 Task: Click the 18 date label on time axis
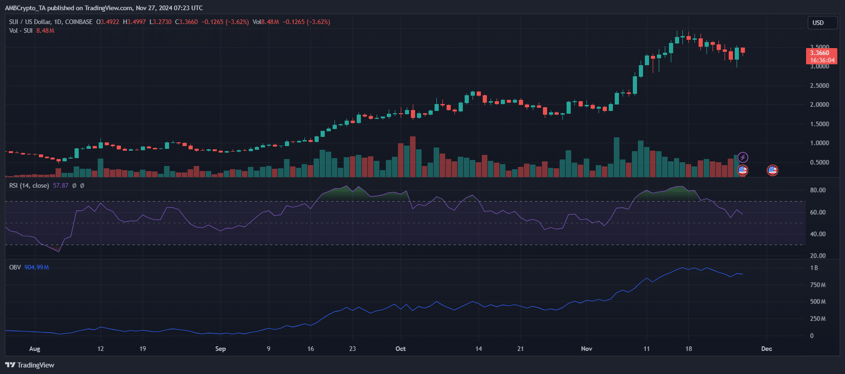689,349
